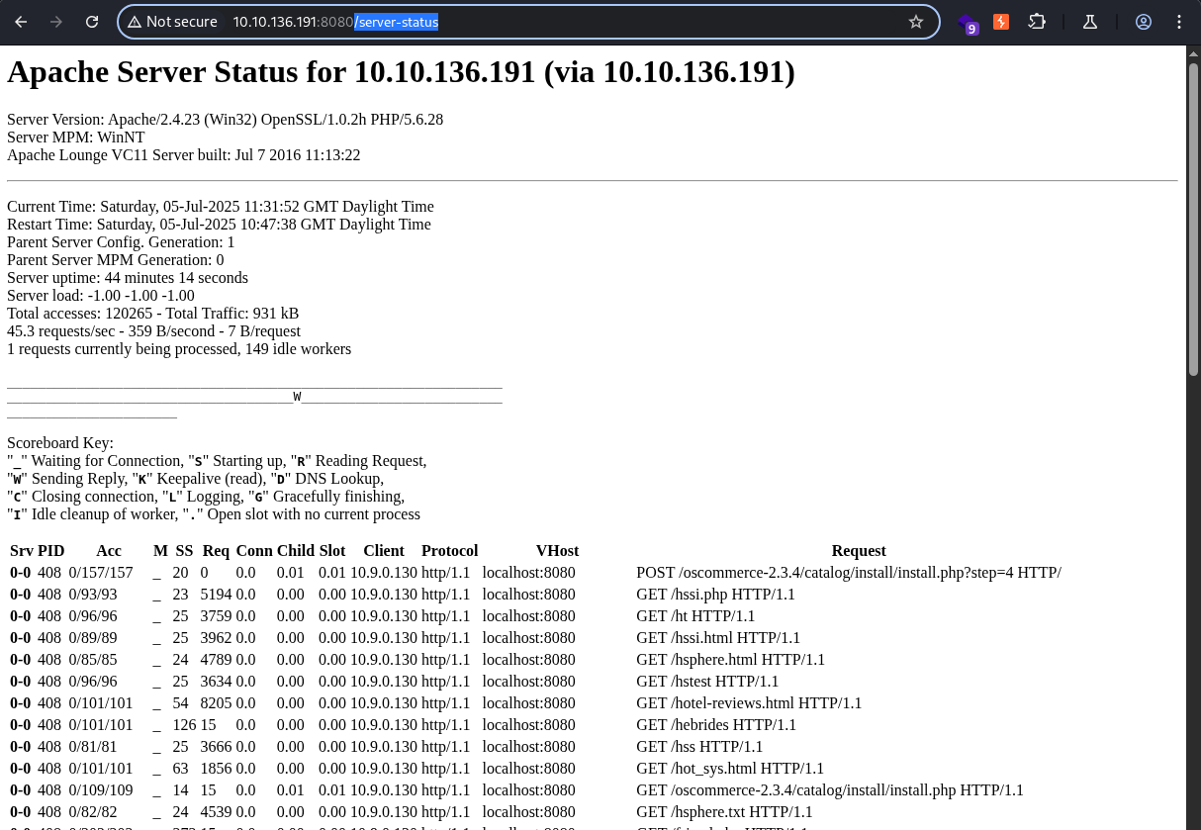Click the Server Version line
This screenshot has height=830, width=1201.
(x=225, y=120)
